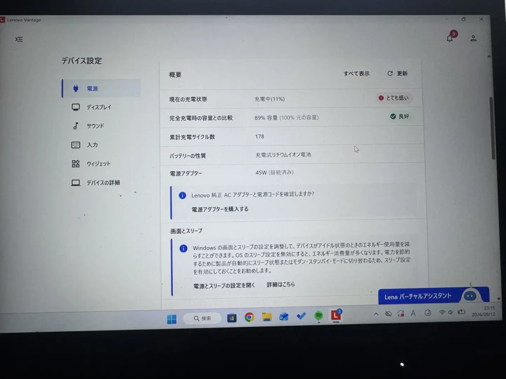Screen dimensions: 506x379
Task: Click the IME input mode A icon
Action: click(413, 313)
